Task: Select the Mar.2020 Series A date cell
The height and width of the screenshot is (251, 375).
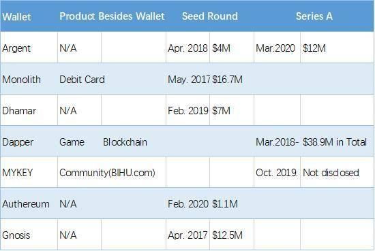Action: [x=277, y=48]
